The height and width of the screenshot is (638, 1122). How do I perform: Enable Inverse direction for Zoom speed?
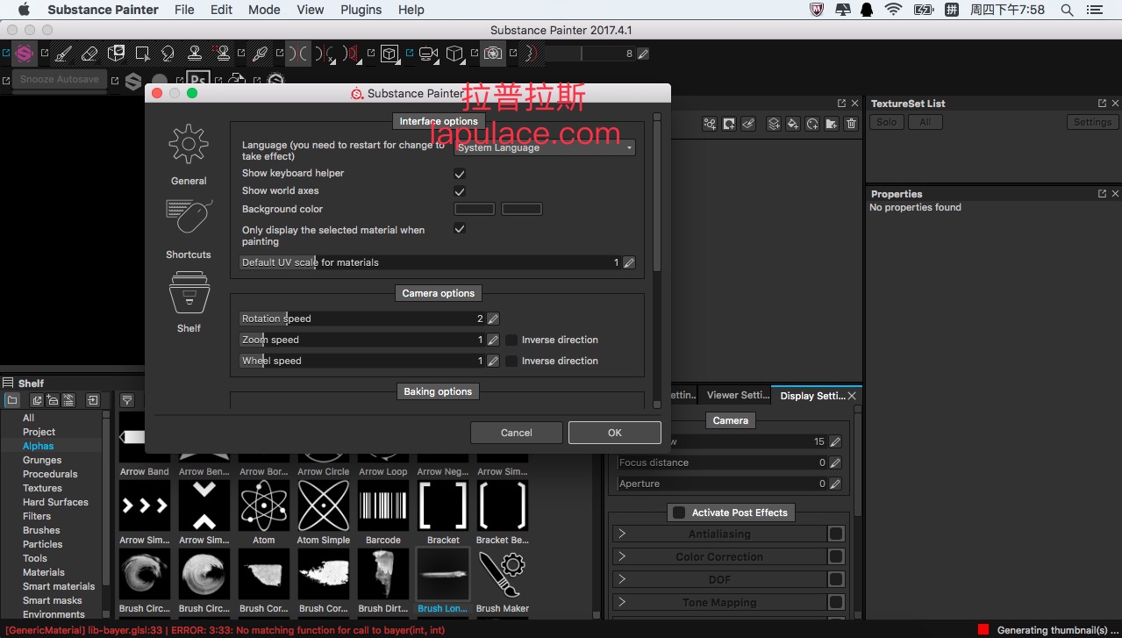511,340
